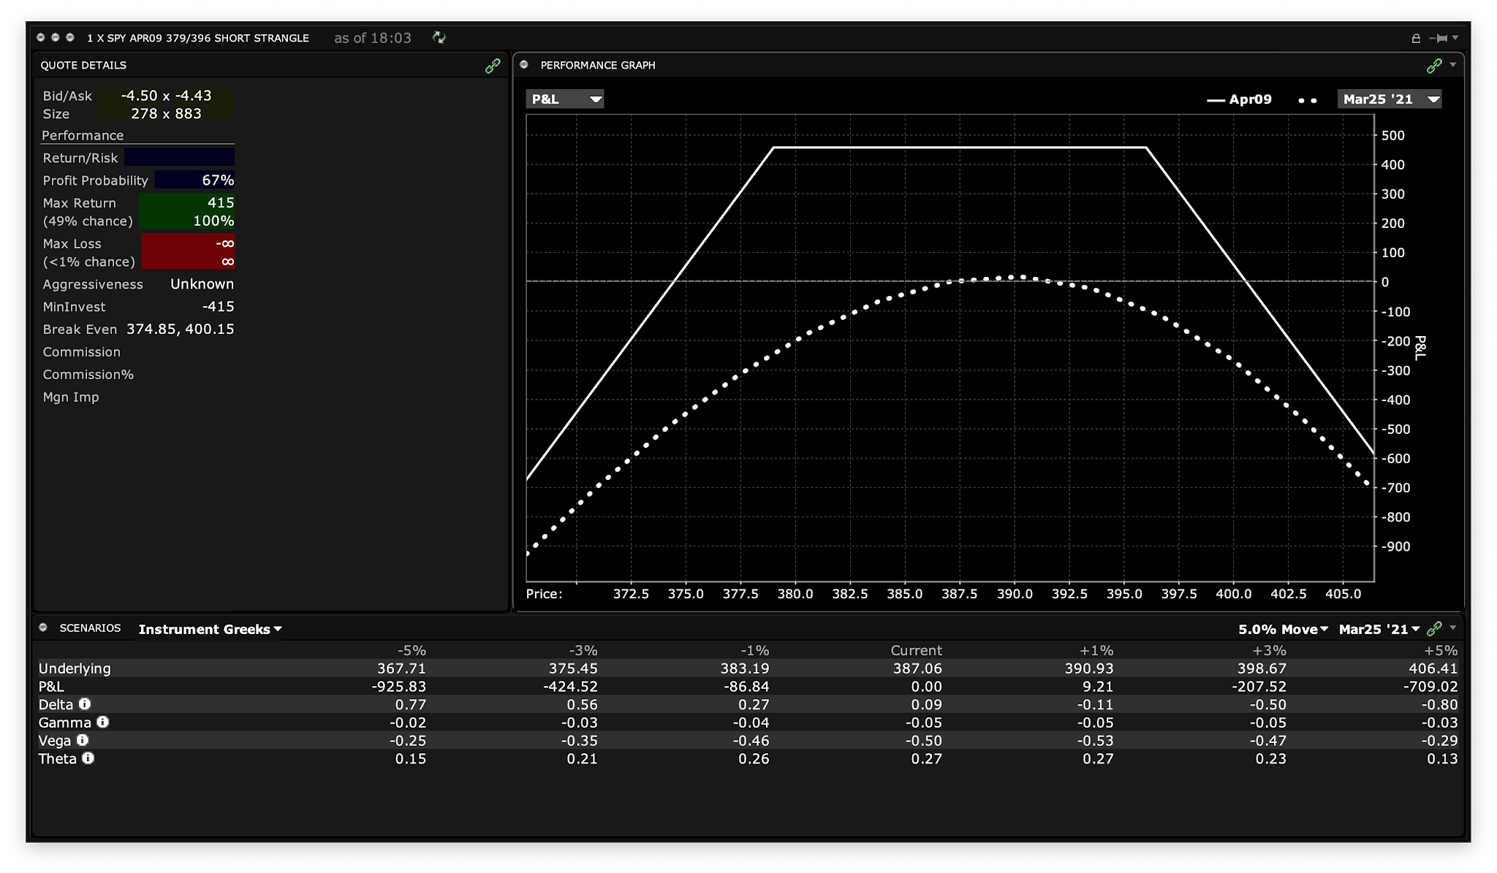Screen dimensions: 1497x873
Task: Click the Scenarios panel circle button
Action: coord(43,628)
